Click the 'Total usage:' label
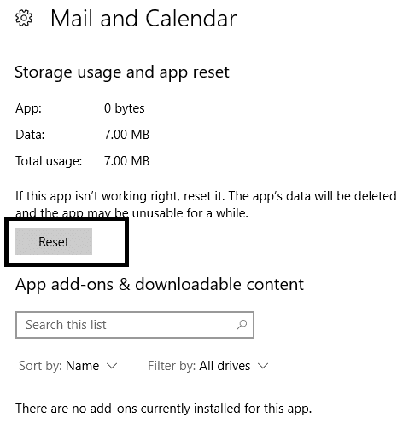Screen dimensions: 403x423 coord(49,161)
